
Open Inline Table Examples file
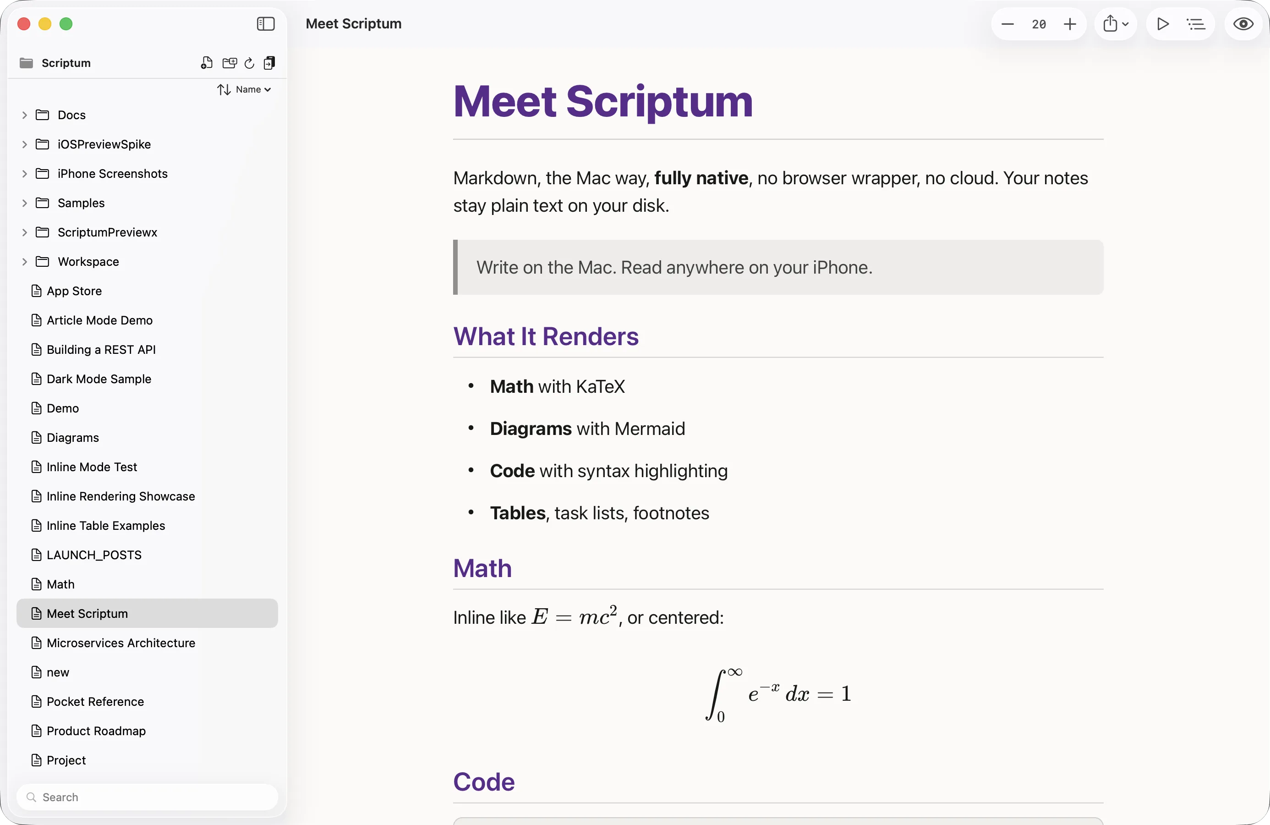point(147,526)
